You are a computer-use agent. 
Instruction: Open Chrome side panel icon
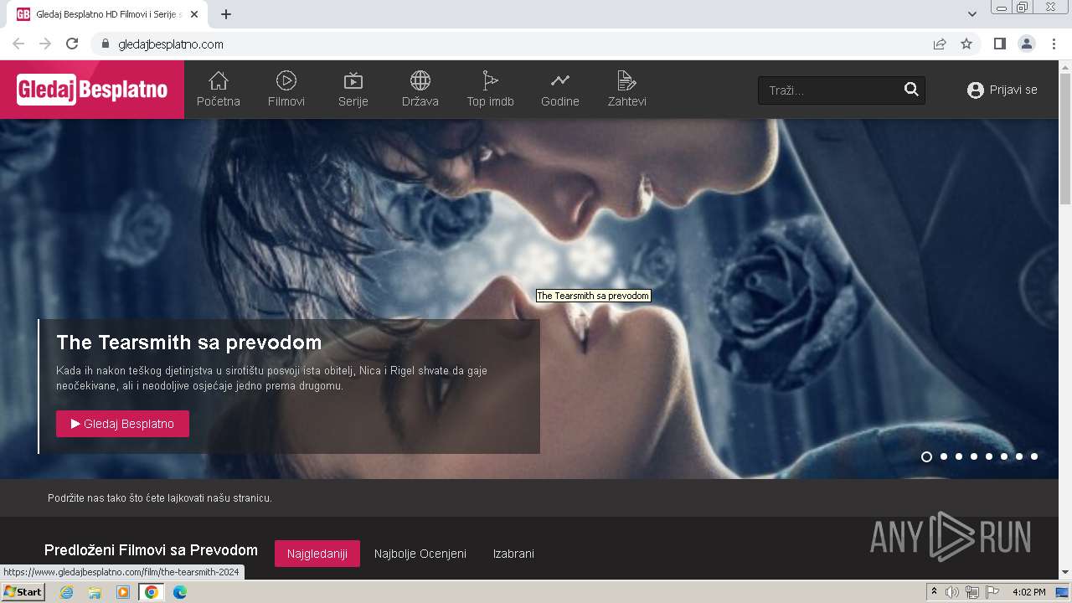click(999, 44)
